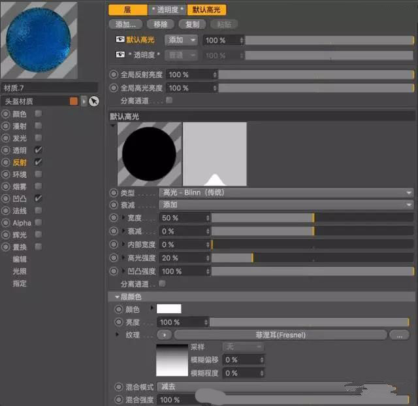Click the ... button next to Fresnel

[399, 335]
